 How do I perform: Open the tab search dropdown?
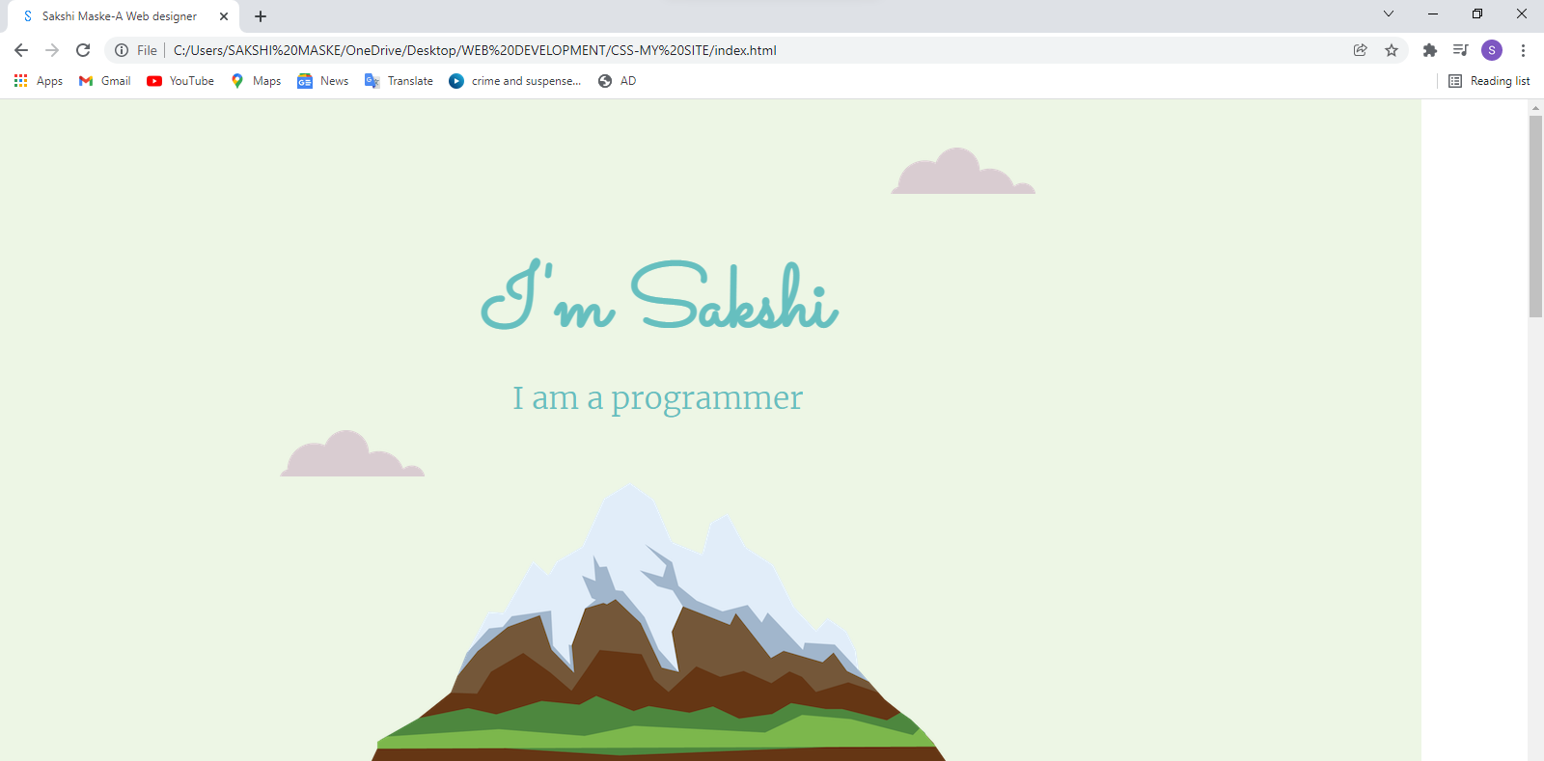(1389, 14)
